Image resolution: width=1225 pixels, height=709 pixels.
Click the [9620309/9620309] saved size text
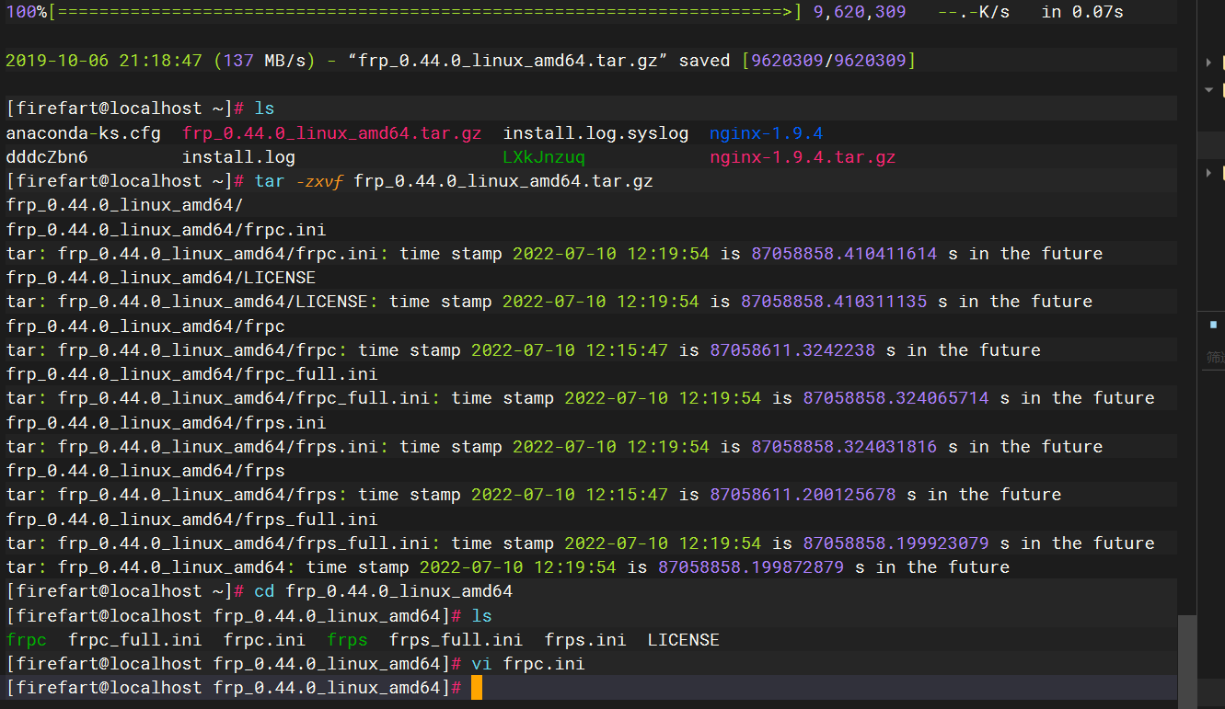tap(829, 61)
